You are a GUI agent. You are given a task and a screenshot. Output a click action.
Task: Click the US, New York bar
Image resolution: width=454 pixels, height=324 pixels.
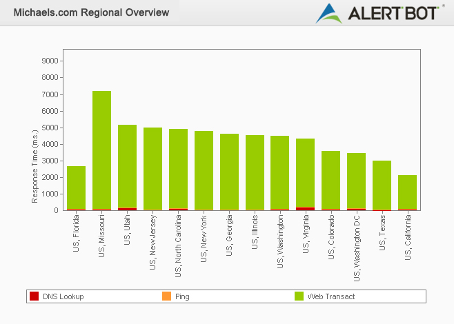[x=204, y=170]
